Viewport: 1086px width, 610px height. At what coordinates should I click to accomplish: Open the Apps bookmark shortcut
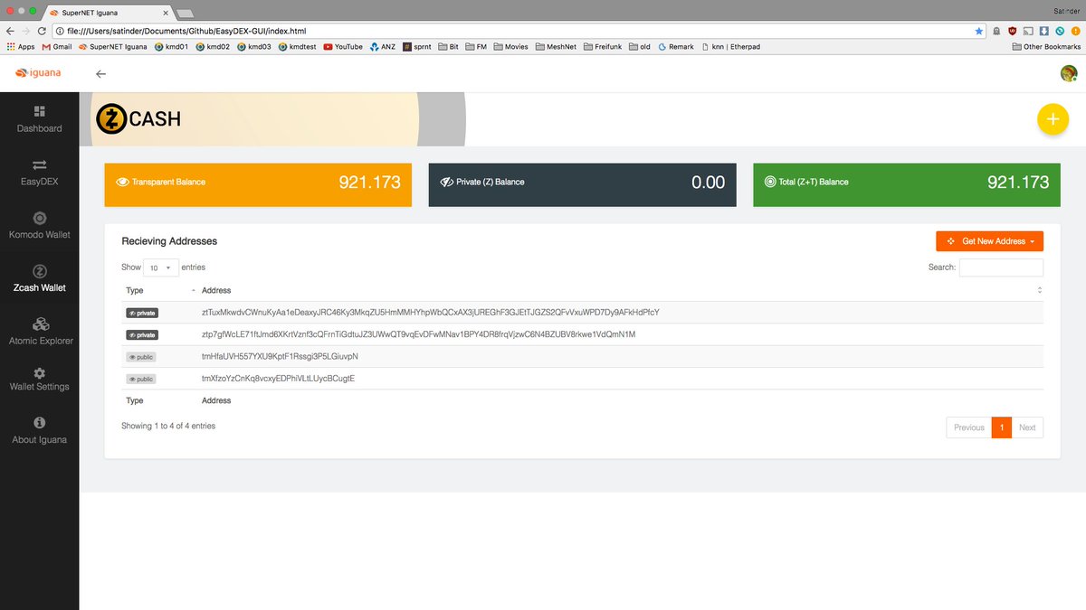pos(21,46)
